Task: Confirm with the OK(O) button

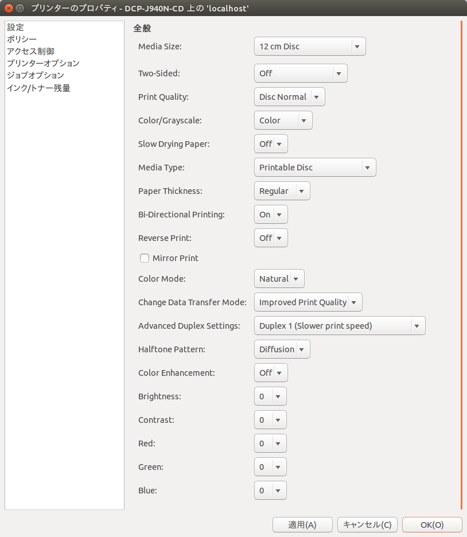Action: tap(432, 525)
